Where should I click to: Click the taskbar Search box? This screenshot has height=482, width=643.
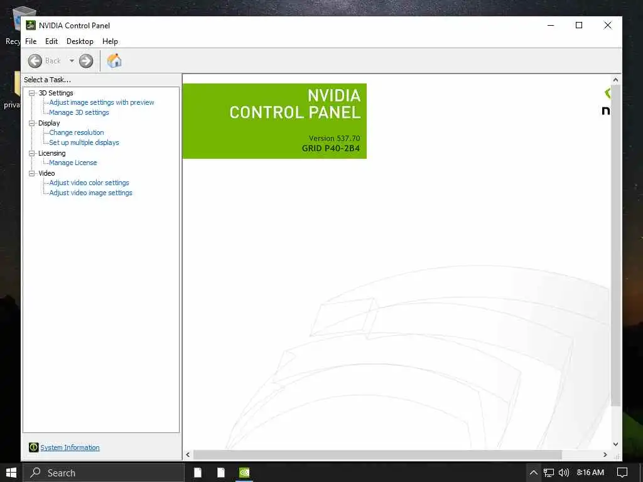point(104,473)
